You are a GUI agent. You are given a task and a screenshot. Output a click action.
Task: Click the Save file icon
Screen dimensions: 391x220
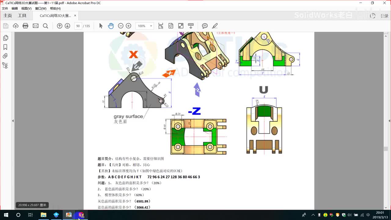pos(5,26)
